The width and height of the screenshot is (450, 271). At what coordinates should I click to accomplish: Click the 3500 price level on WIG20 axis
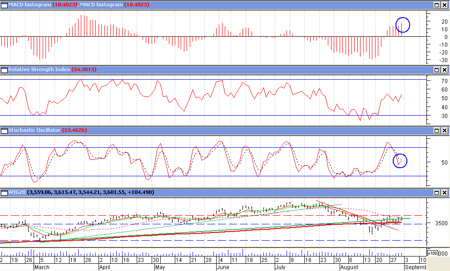pyautogui.click(x=437, y=223)
